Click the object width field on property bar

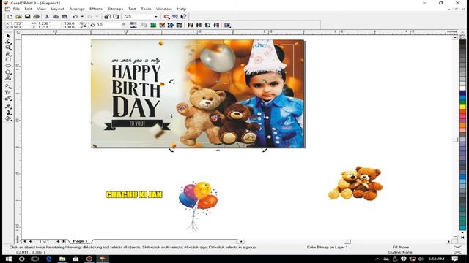click(x=45, y=23)
